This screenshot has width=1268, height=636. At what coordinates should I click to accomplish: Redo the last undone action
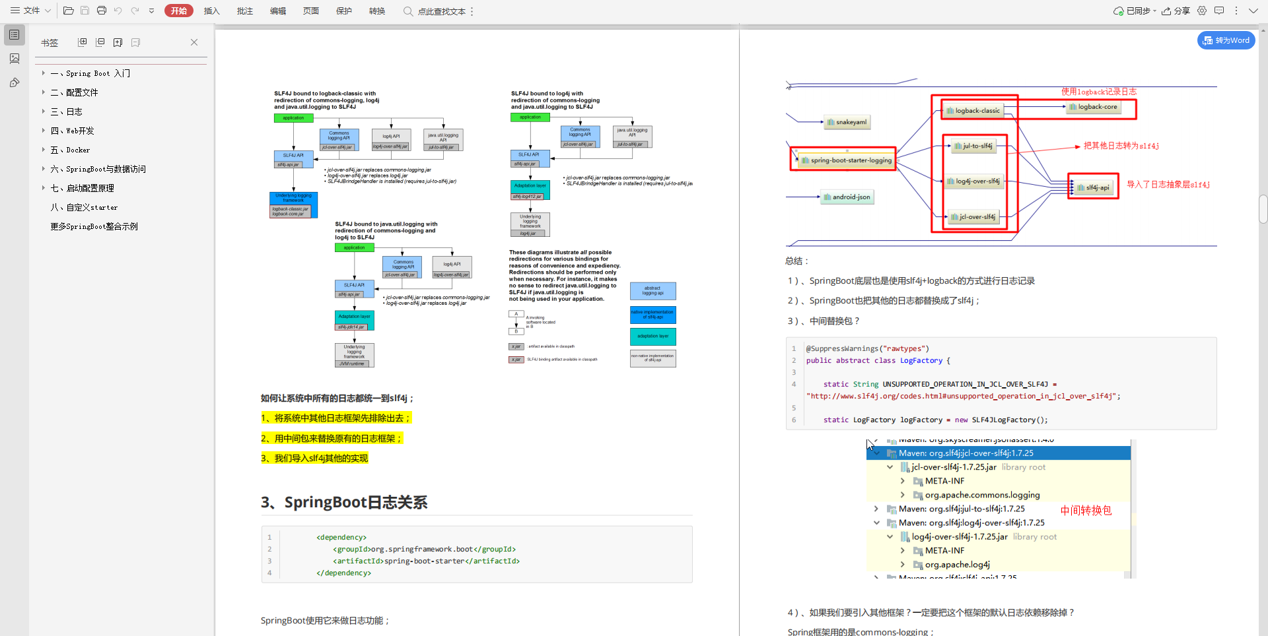135,11
